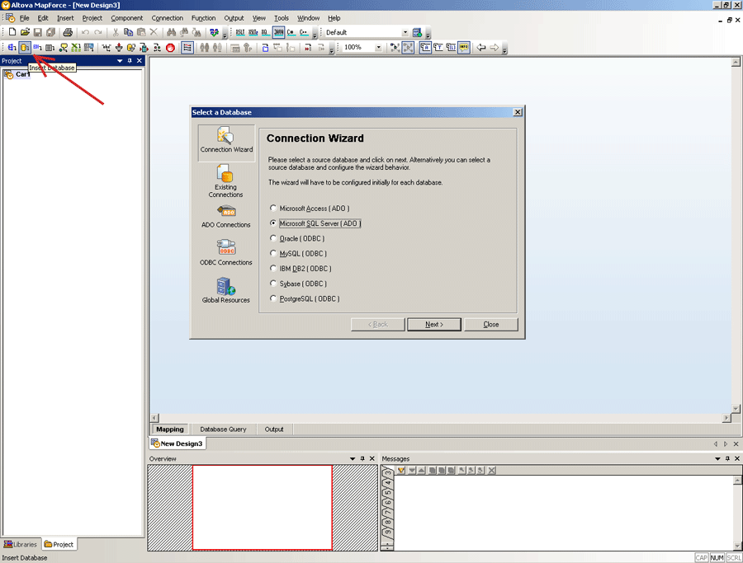Select Car1 project tree item
This screenshot has width=743, height=563.
17,74
